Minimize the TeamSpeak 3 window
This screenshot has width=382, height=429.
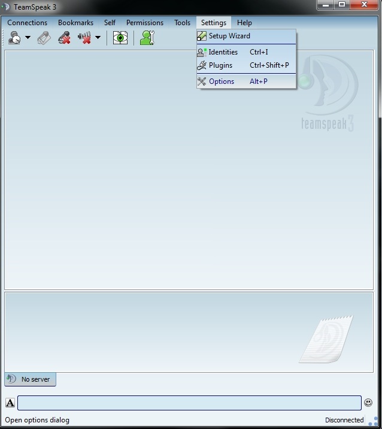325,5
